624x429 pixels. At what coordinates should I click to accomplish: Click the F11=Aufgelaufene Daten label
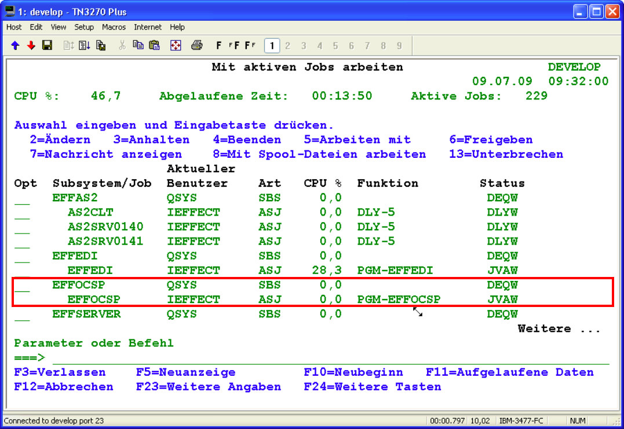pos(510,372)
